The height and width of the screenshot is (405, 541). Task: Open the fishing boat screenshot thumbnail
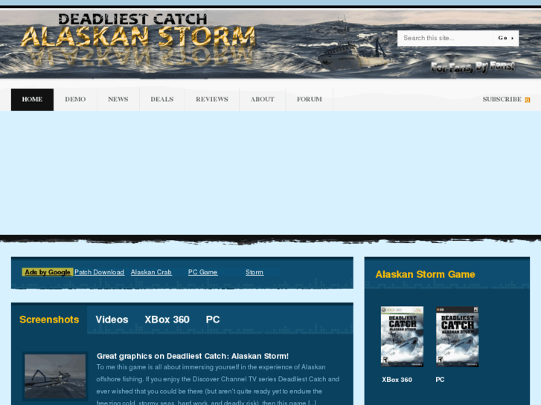[55, 377]
